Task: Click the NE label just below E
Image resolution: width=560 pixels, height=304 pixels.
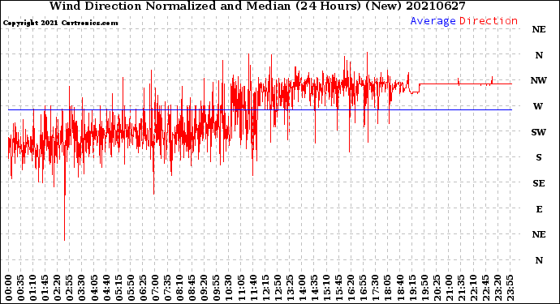Action: coord(539,234)
